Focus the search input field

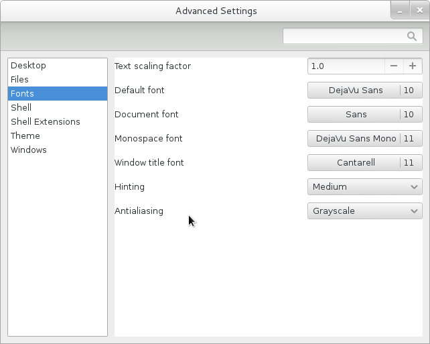pyautogui.click(x=353, y=36)
